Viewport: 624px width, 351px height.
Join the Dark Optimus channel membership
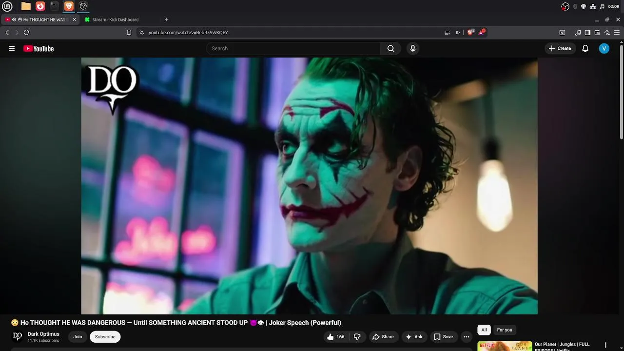tap(78, 337)
